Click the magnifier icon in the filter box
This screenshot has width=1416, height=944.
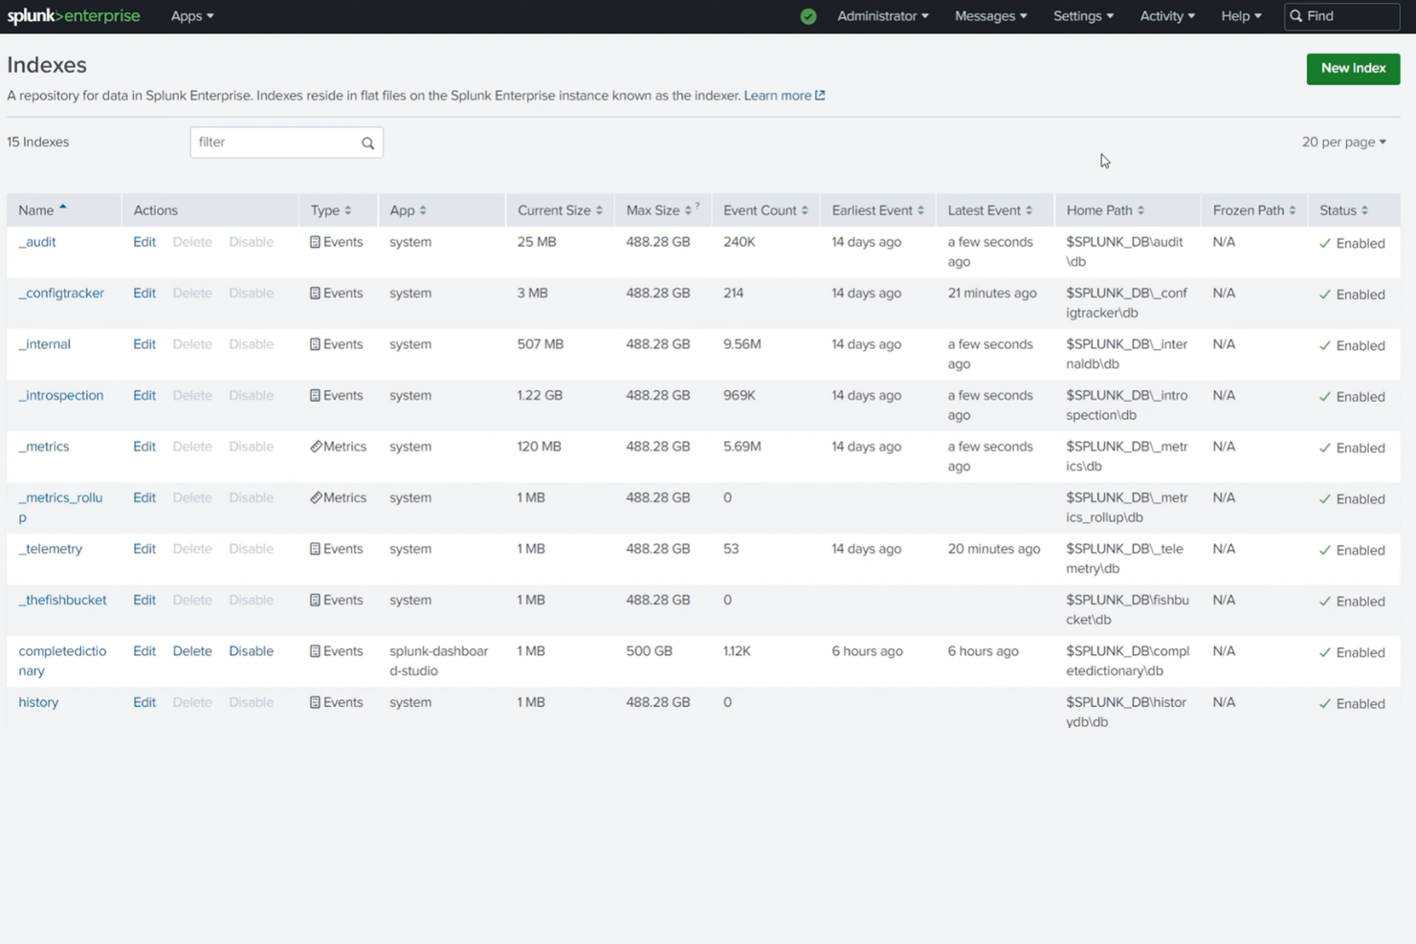click(x=368, y=143)
